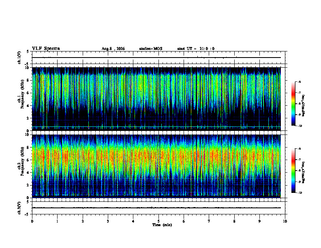Screen dimensions: 321x248
Task: Click the ch.1 spectrogram color scale bar
Action: [293, 104]
